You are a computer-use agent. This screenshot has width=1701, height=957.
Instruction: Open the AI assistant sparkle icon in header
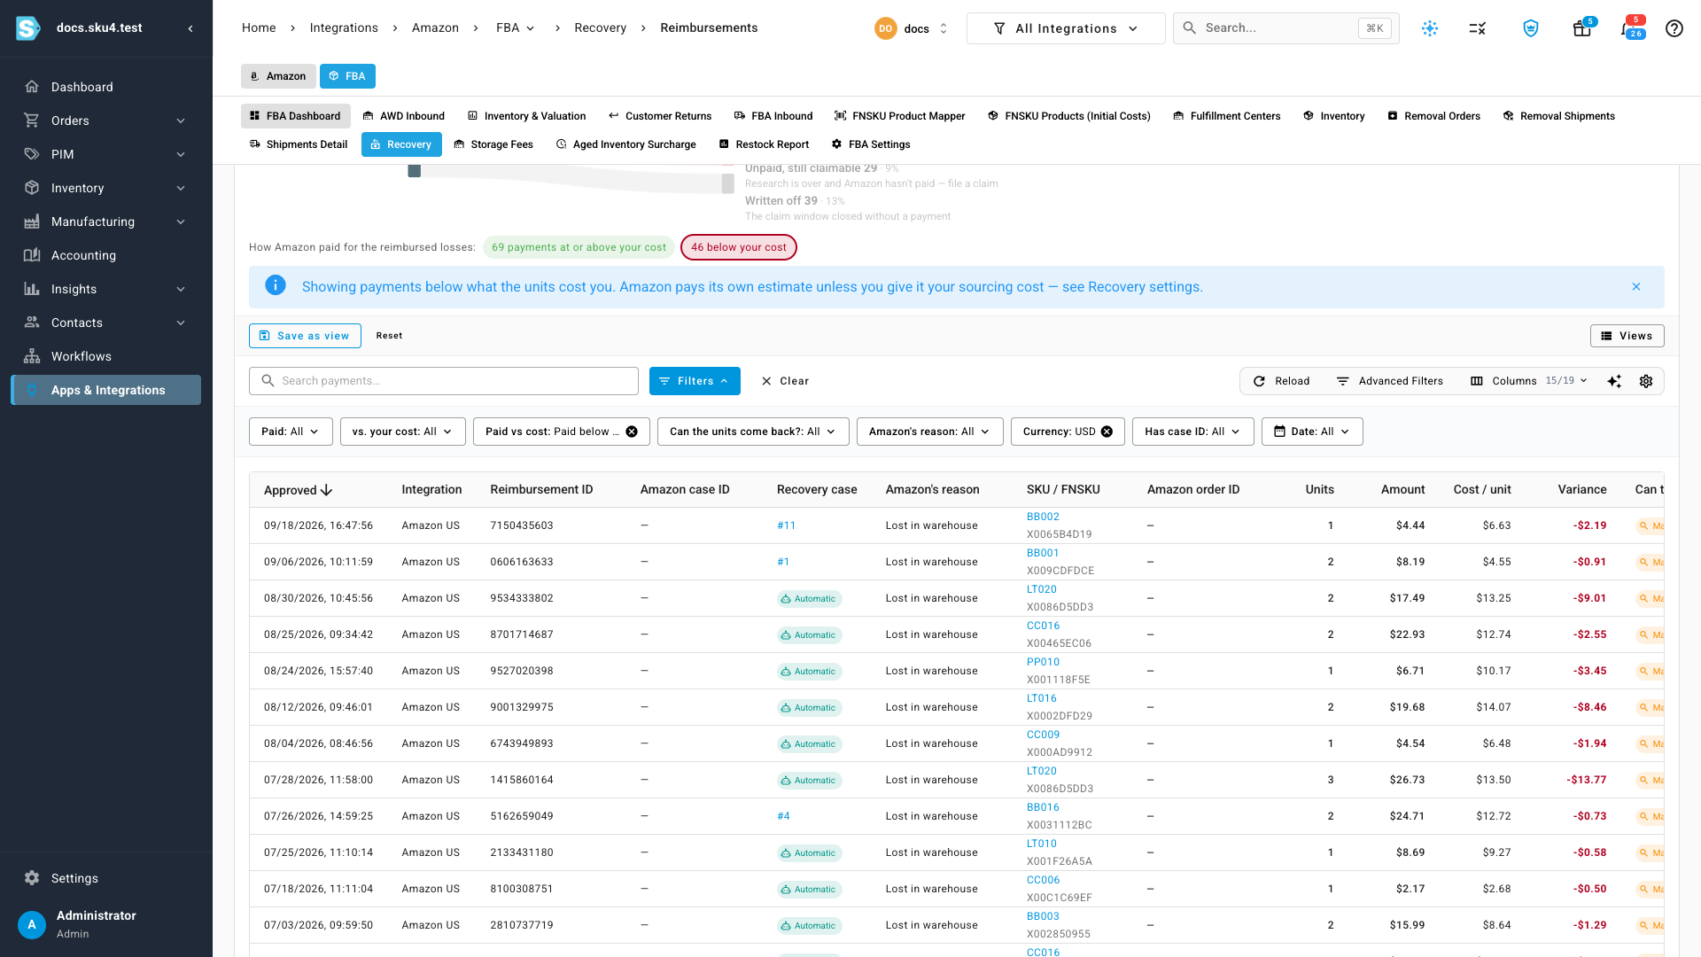[1430, 28]
